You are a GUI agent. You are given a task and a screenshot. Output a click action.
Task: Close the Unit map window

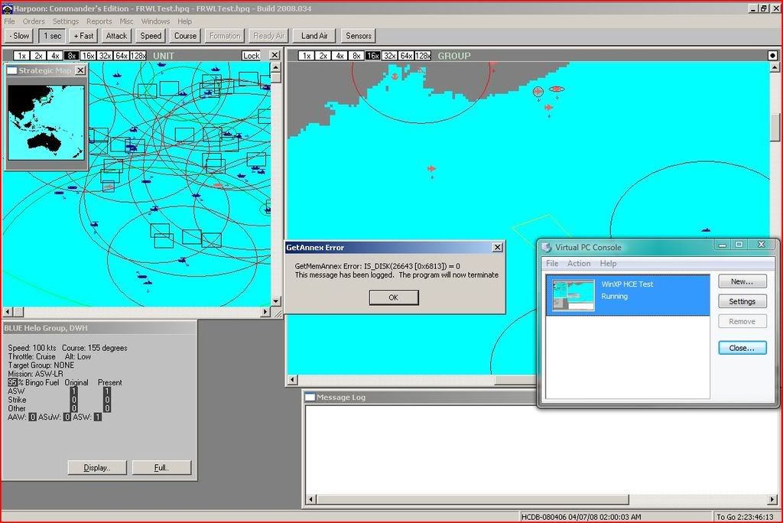point(275,55)
